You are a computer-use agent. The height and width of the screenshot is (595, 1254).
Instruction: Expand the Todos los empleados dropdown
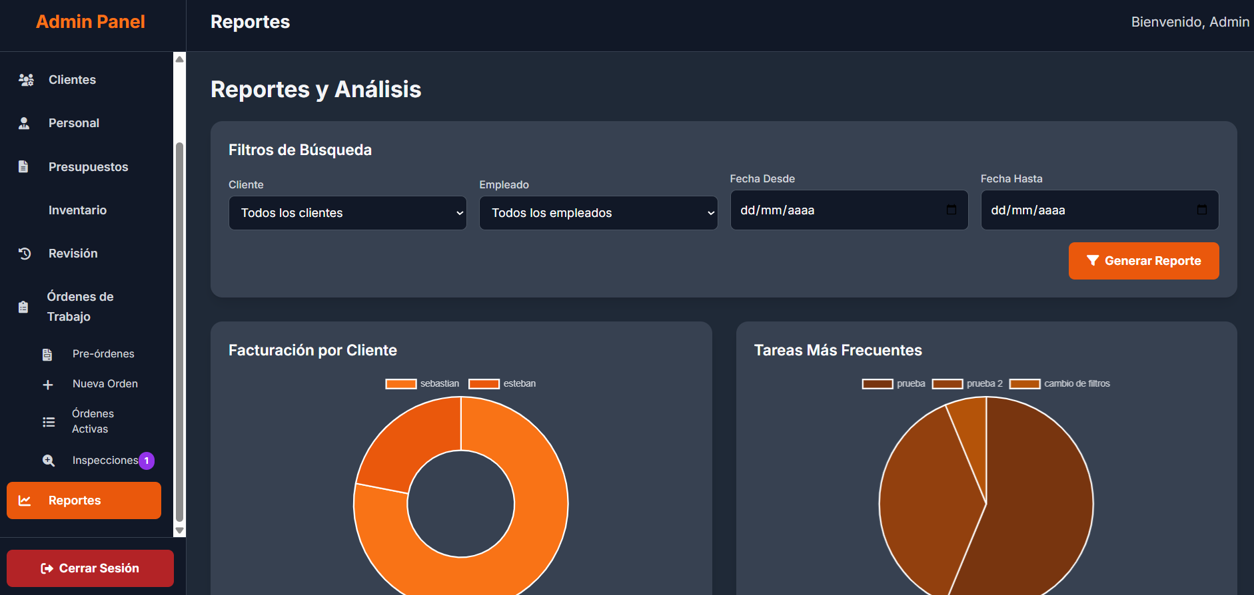click(598, 213)
